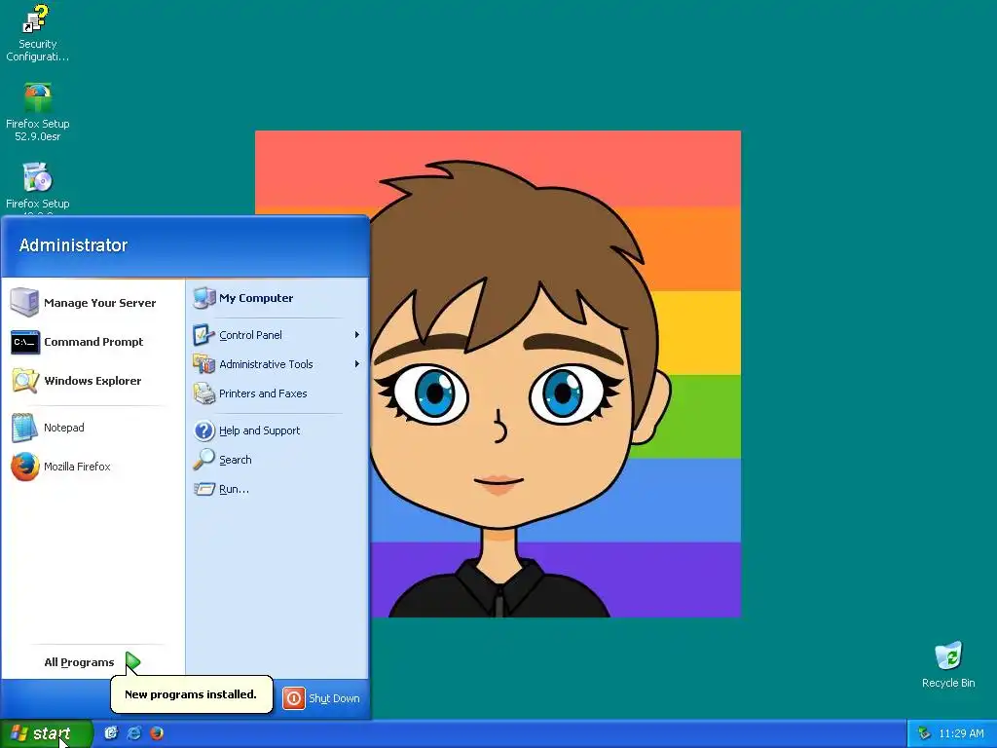Click the Shut Down button label
Image resolution: width=997 pixels, height=748 pixels.
coord(334,698)
